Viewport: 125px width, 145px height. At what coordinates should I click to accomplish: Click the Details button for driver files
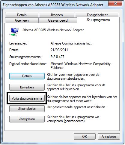[27, 76]
